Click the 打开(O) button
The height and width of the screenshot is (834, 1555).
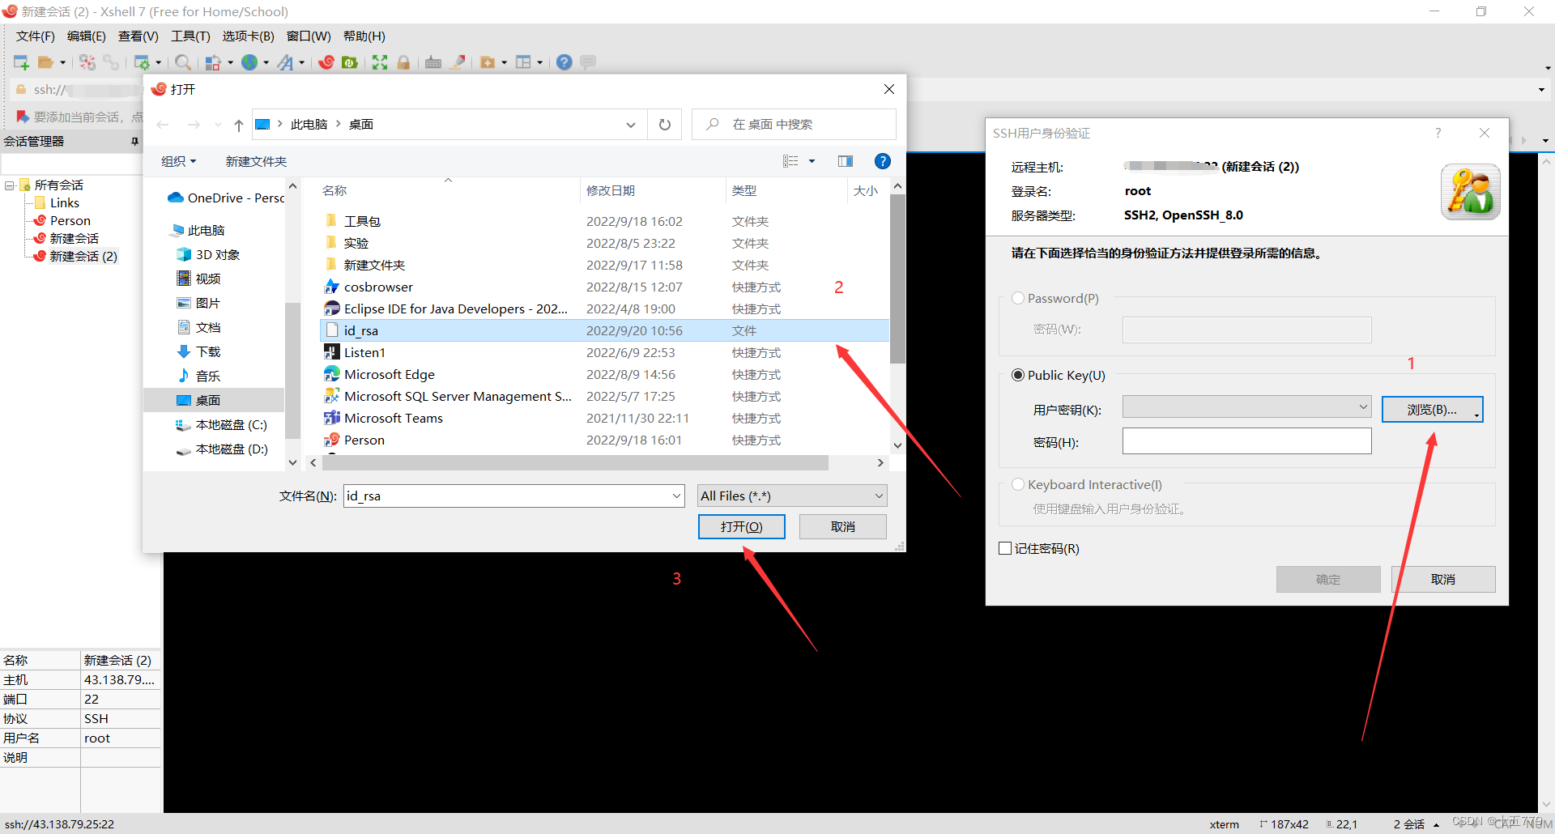[x=742, y=527]
